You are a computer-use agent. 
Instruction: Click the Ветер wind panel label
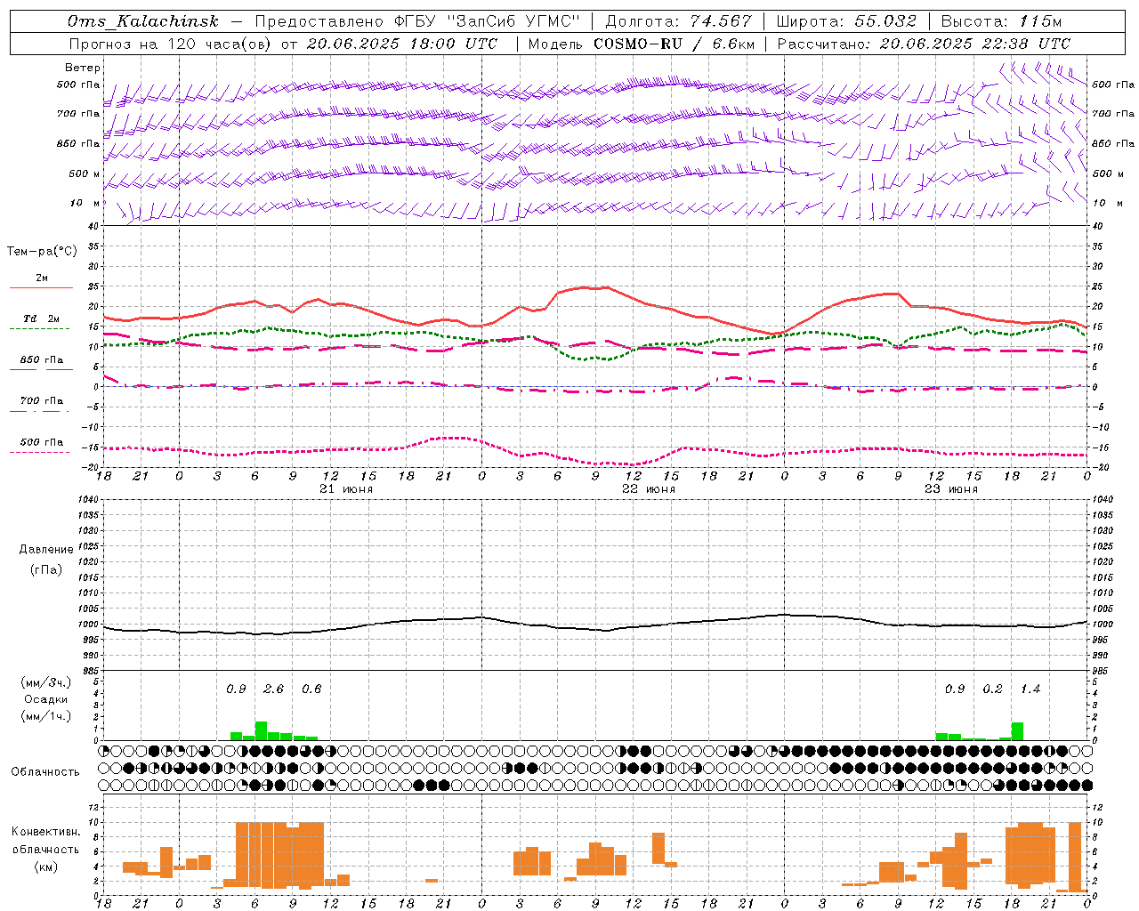(x=83, y=68)
